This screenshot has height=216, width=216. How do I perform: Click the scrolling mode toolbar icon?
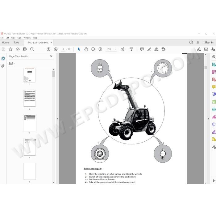click(x=131, y=49)
